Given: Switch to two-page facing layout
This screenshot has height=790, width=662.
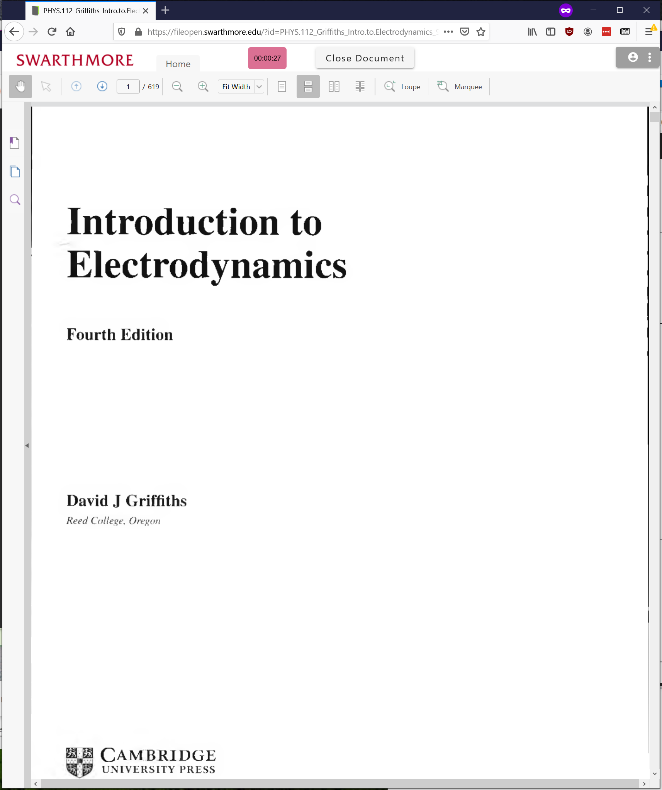Looking at the screenshot, I should [x=334, y=86].
